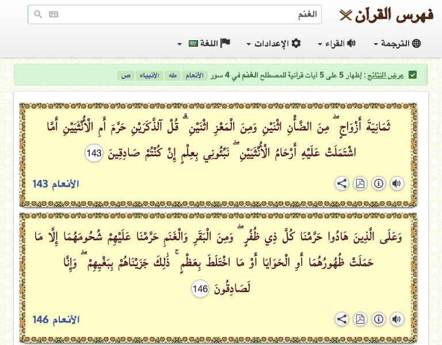The image size is (442, 345).
Task: Export verse الأنعام 143 as PDF
Action: pyautogui.click(x=360, y=183)
